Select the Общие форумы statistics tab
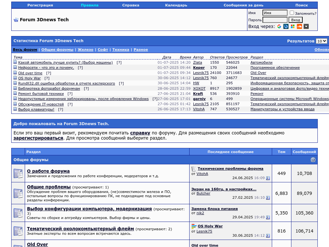Viewport: 329px width, 247px height. pyautogui.click(x=57, y=50)
